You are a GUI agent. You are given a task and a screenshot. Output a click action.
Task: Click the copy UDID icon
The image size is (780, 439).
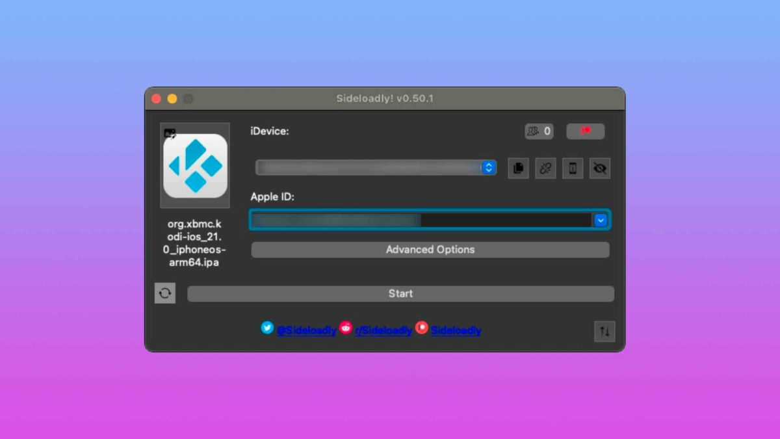tap(518, 168)
